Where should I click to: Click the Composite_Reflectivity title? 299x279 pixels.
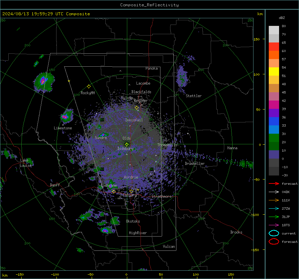[x=149, y=5]
